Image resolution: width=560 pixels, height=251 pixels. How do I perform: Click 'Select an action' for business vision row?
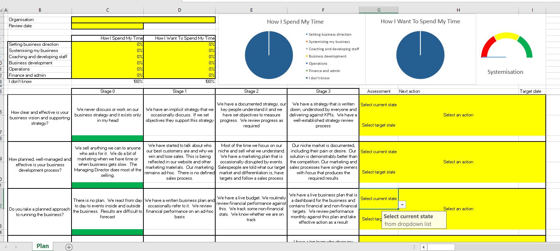(458, 115)
